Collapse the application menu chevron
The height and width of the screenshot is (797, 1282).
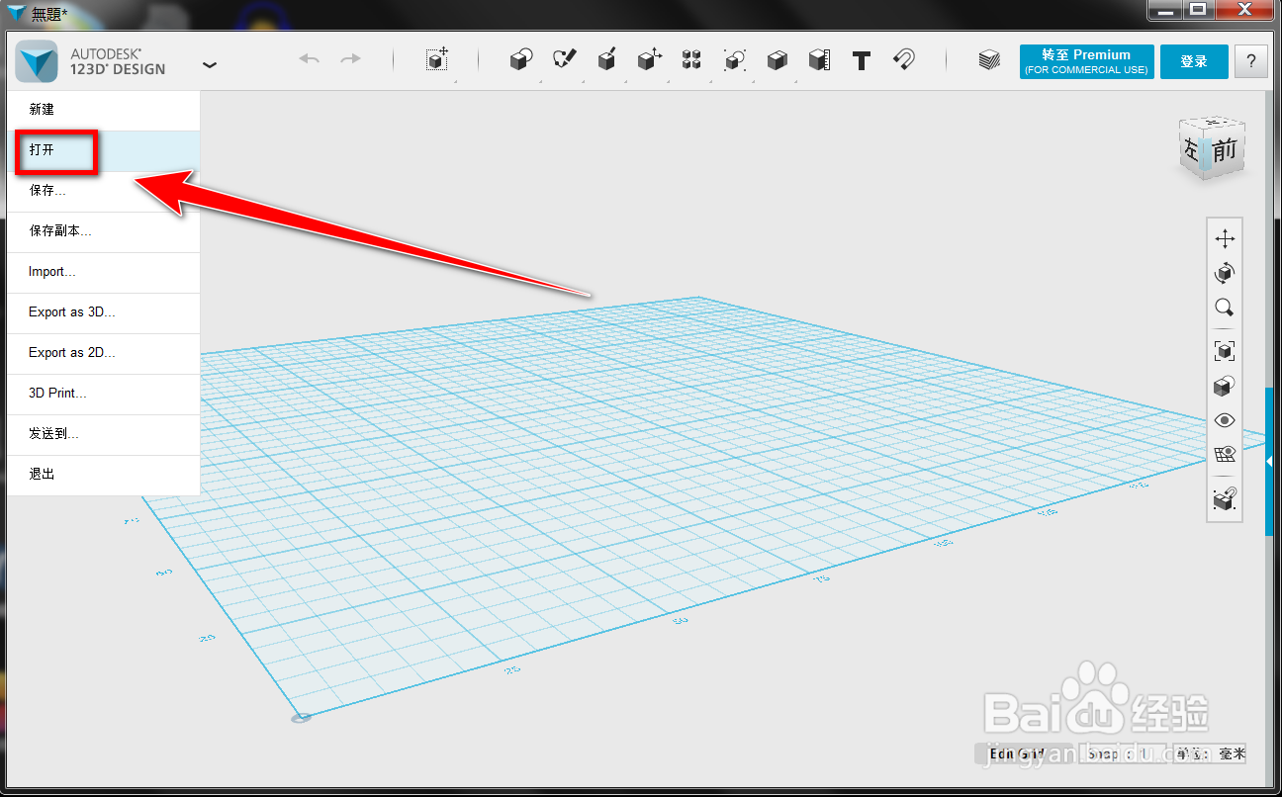[209, 65]
